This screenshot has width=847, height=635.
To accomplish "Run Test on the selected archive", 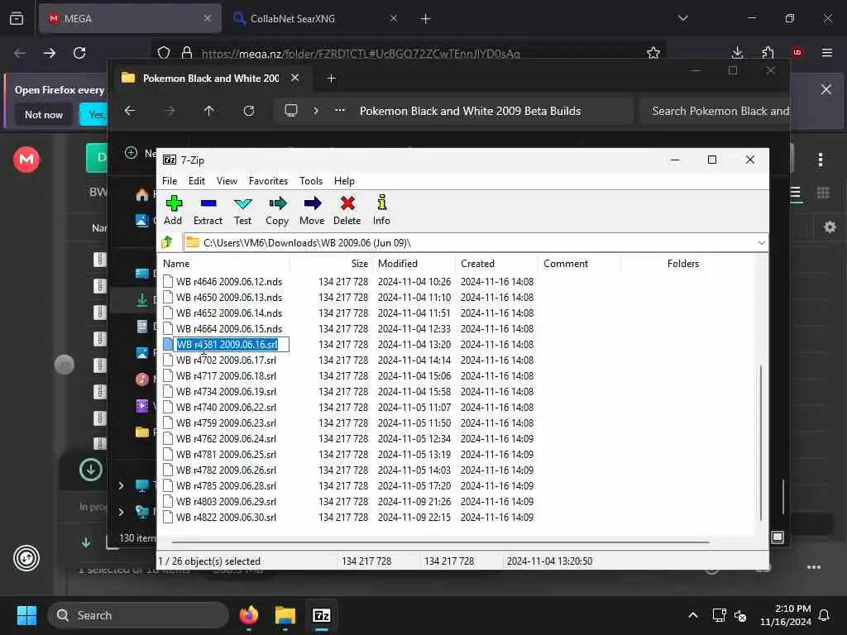I will coord(242,210).
